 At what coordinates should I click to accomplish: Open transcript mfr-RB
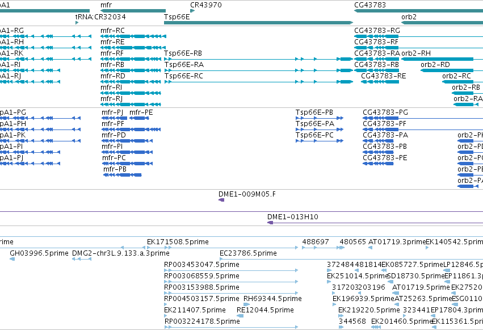131,70
